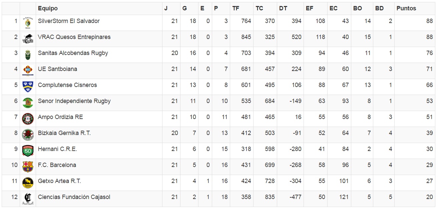The width and height of the screenshot is (438, 209).
Task: Click the Bizkaia Gernika R.T. badge
Action: coord(28,135)
